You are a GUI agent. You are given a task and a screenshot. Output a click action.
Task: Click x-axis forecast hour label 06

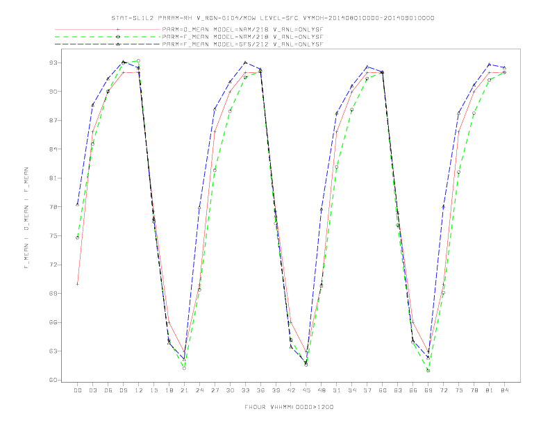pos(108,390)
